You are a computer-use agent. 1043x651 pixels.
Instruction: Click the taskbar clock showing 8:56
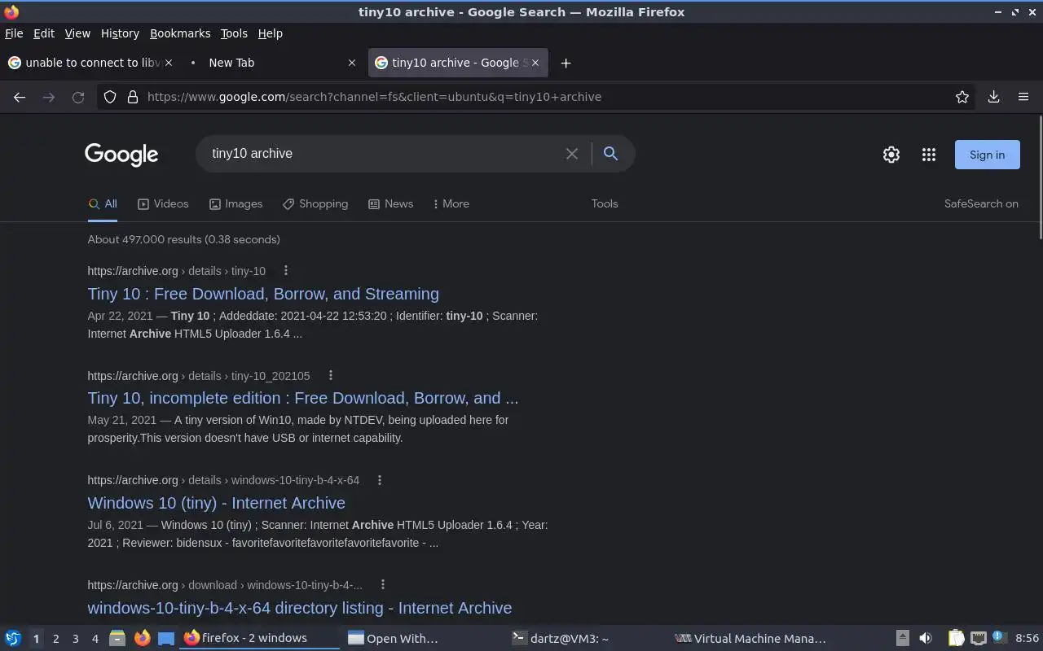1027,639
